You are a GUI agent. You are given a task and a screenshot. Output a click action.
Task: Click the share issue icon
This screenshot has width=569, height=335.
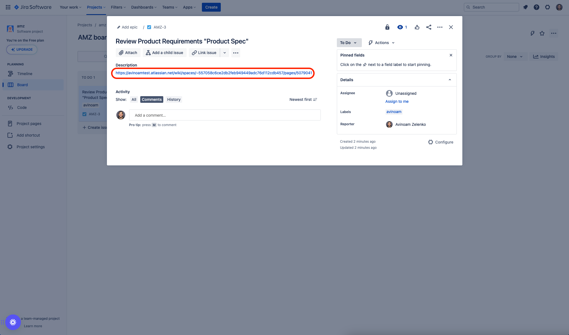(428, 27)
